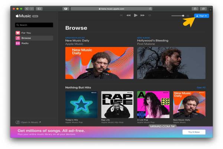Adjust the volume slider

click(178, 16)
